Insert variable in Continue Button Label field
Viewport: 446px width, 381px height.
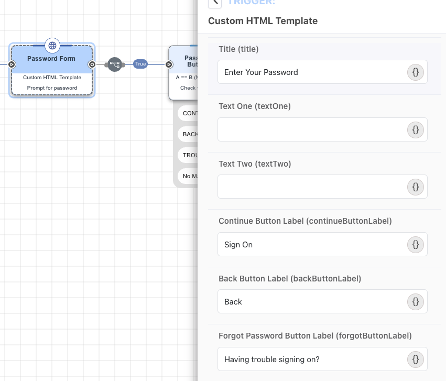point(416,245)
